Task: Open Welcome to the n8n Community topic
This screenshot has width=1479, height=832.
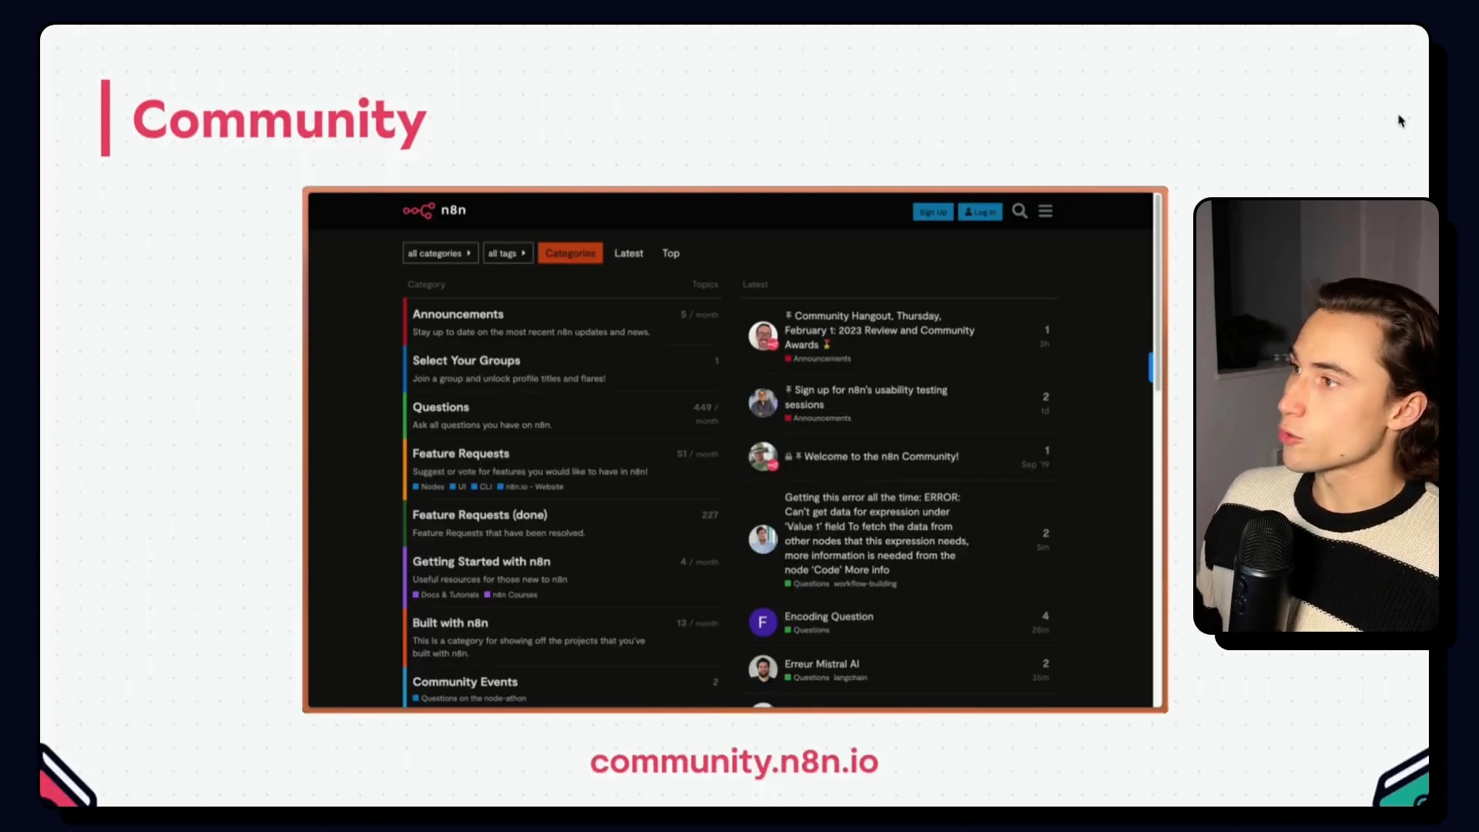Action: coord(881,457)
